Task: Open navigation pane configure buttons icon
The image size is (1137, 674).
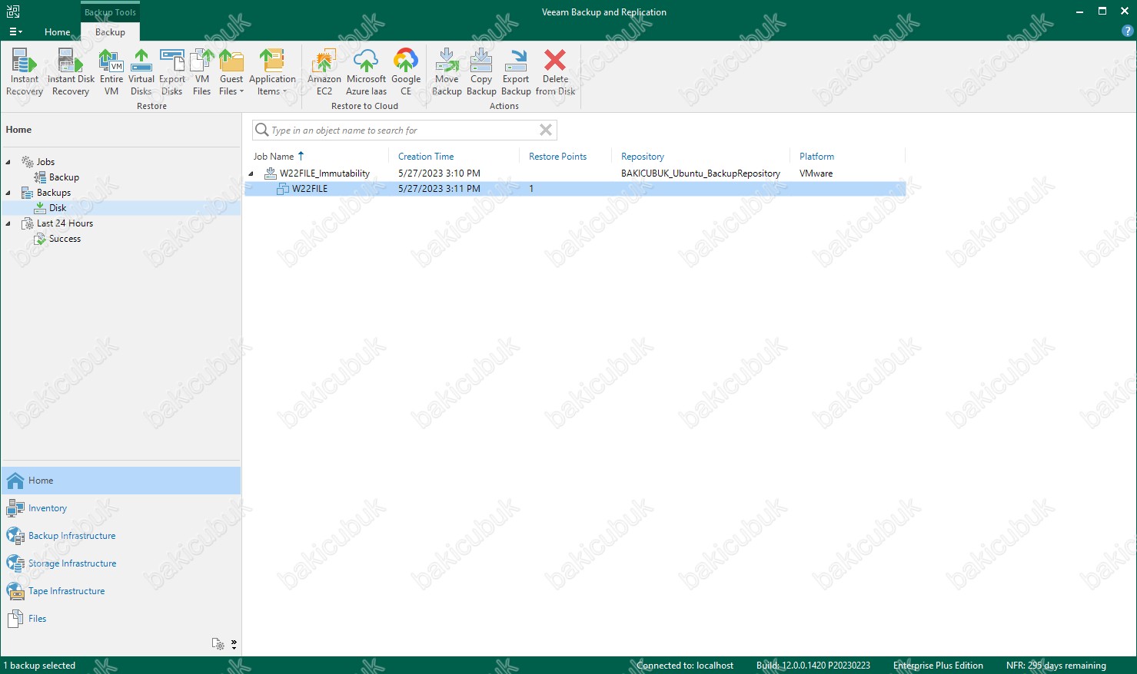Action: click(218, 644)
